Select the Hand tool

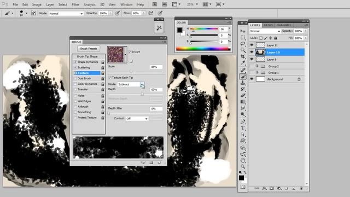coord(243,160)
